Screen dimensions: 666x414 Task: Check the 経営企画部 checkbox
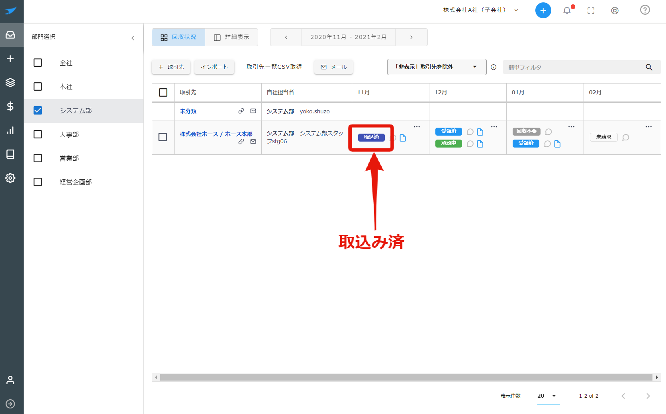[38, 182]
